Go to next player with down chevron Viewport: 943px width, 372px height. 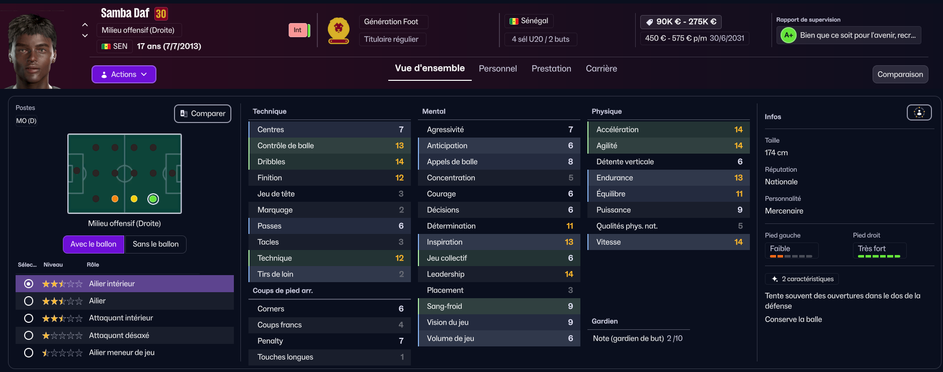click(85, 36)
